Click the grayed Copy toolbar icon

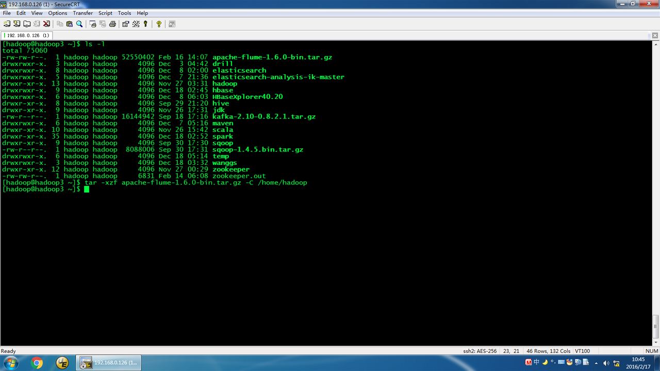pyautogui.click(x=60, y=24)
